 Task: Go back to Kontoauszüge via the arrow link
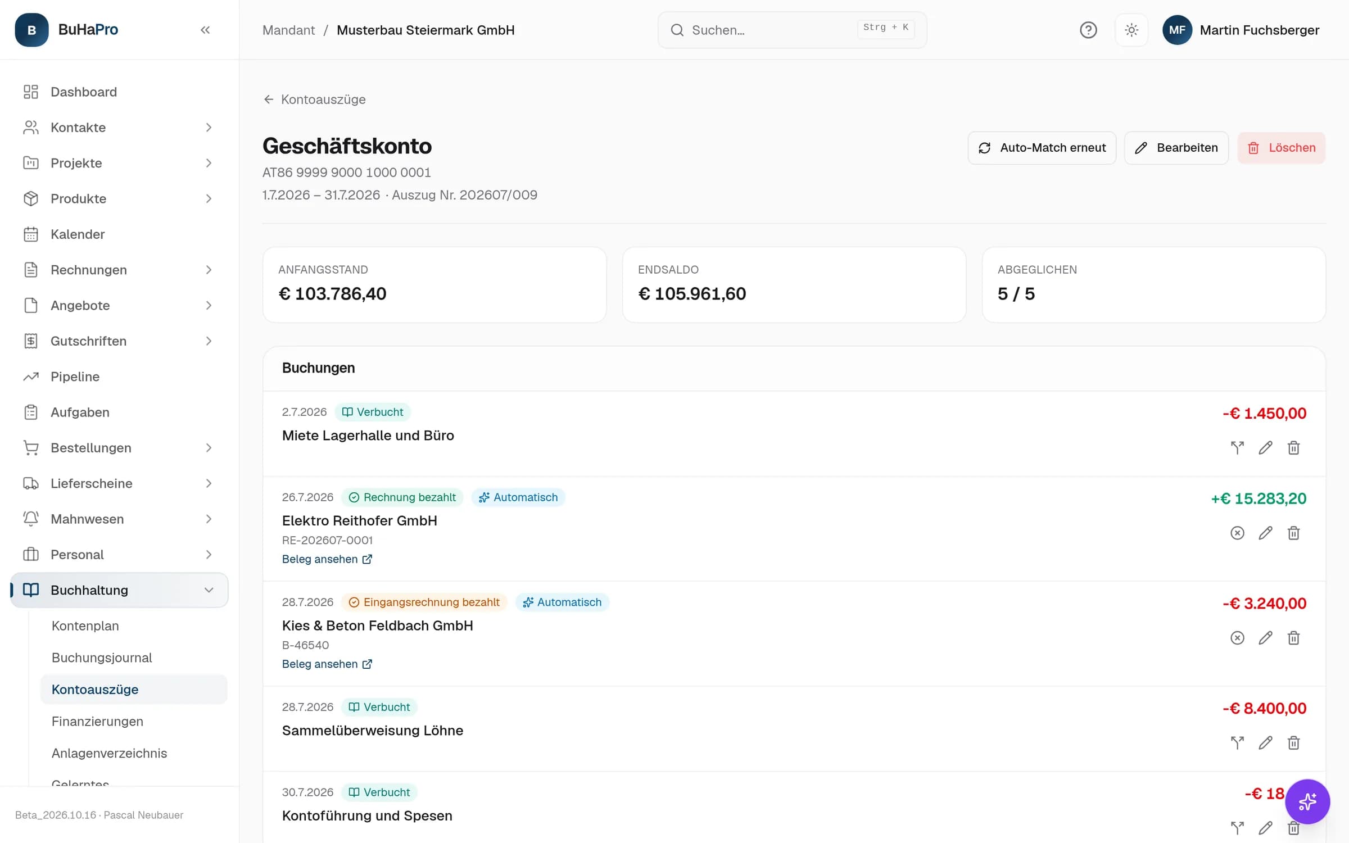[314, 99]
